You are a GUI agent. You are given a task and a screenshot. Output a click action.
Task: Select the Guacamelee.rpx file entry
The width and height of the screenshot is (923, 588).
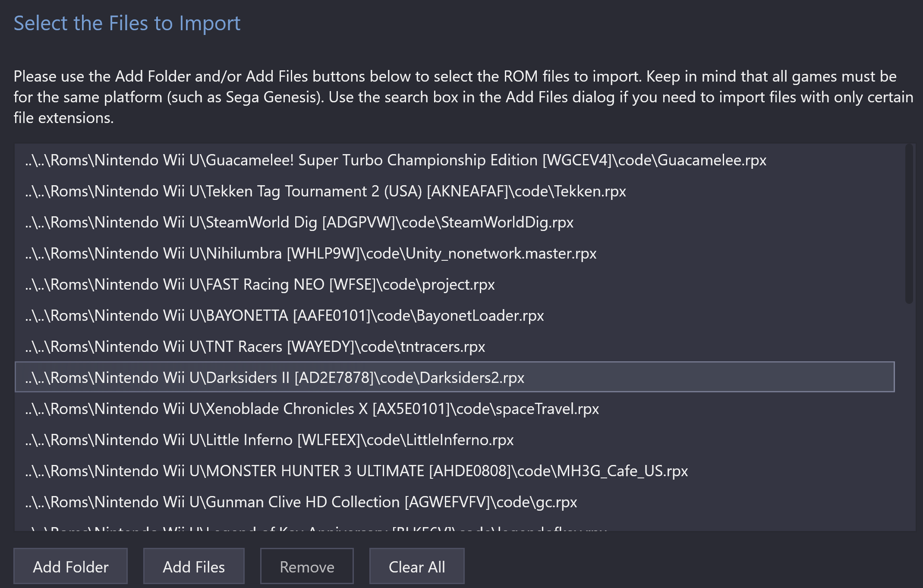[x=455, y=160]
